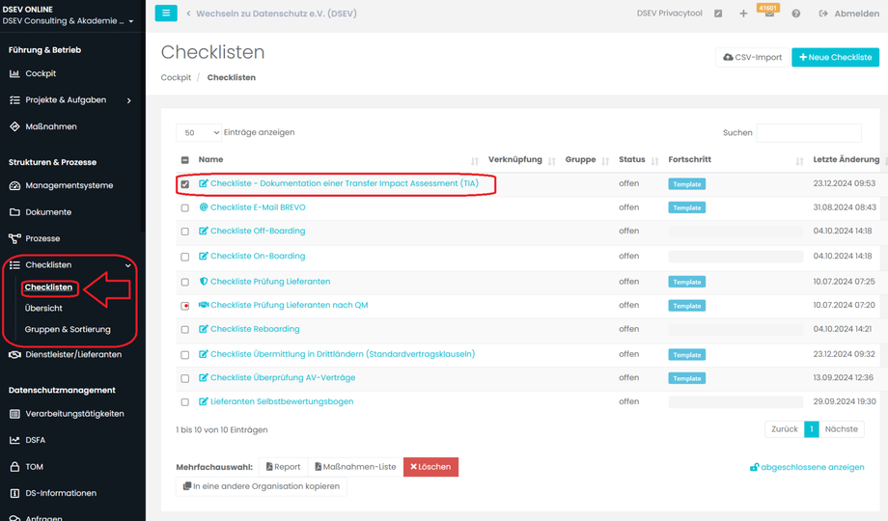
Task: Open the entries-per-page dropdown showing 50
Action: point(199,133)
